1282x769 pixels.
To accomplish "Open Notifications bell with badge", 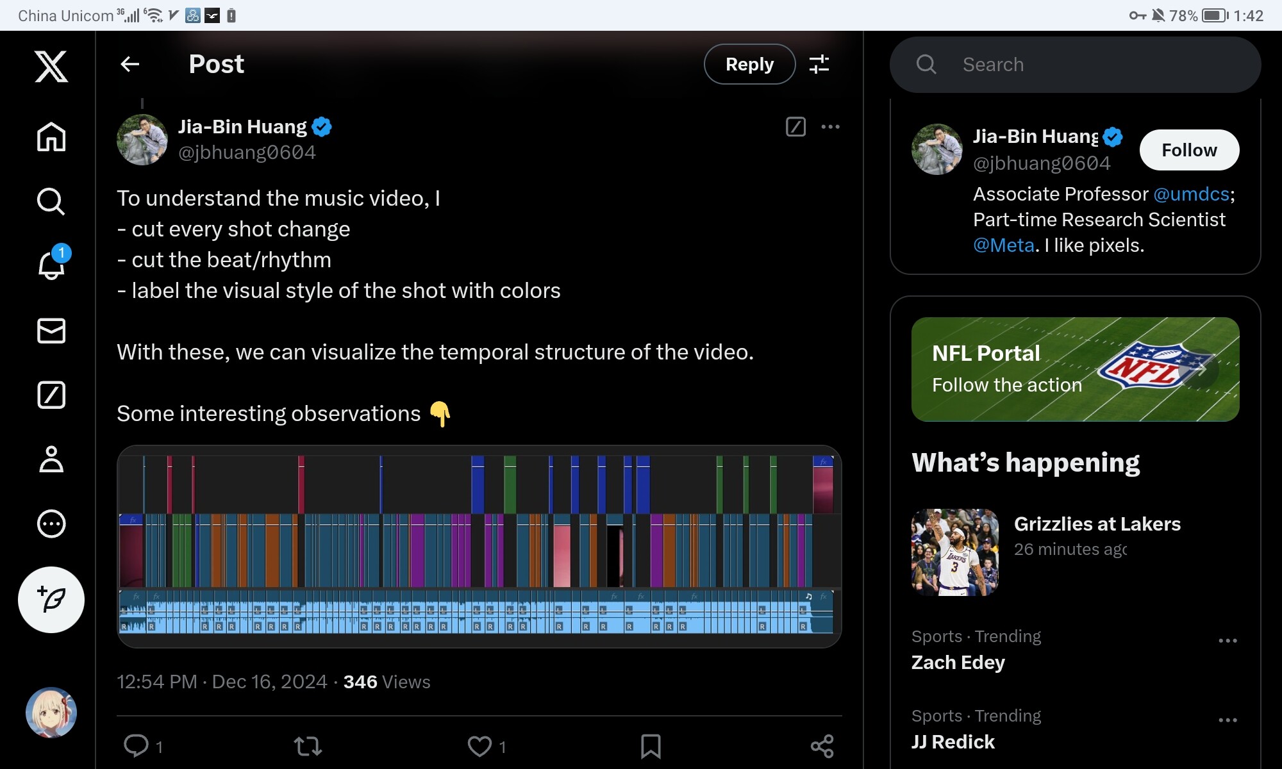I will pos(51,265).
